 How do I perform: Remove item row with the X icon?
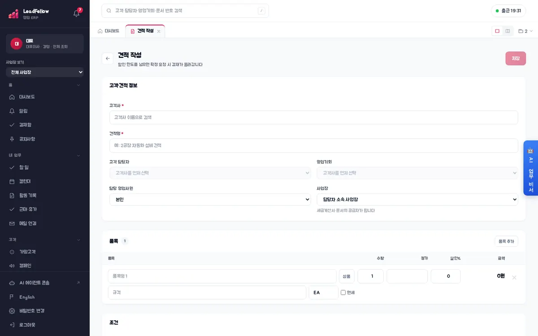514,277
